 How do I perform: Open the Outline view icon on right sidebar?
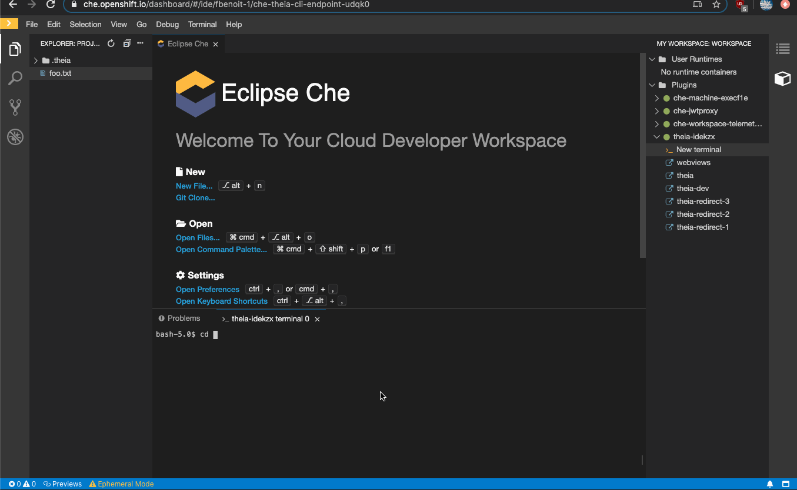(x=783, y=49)
